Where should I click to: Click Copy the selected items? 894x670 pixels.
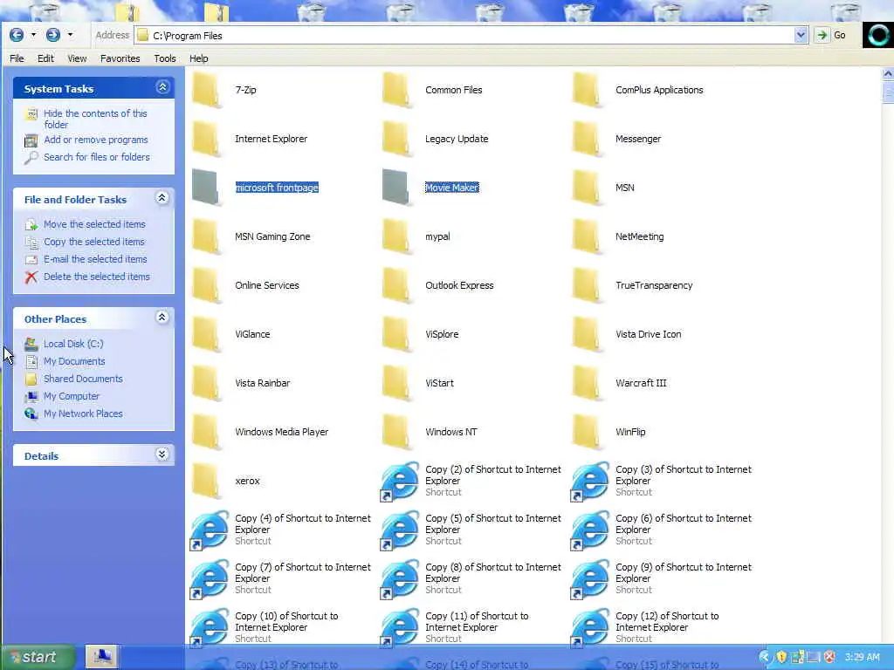coord(94,242)
